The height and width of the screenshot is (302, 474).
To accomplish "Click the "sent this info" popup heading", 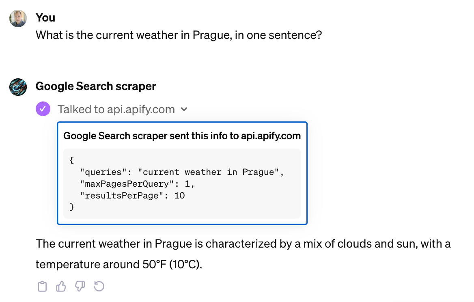I will click(182, 136).
